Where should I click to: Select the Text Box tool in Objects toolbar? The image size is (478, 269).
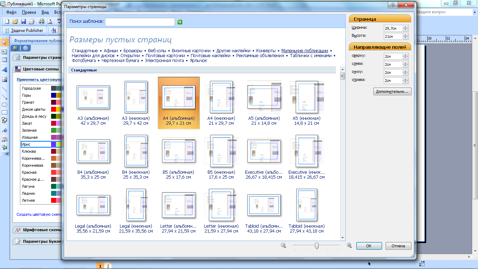tap(5, 52)
